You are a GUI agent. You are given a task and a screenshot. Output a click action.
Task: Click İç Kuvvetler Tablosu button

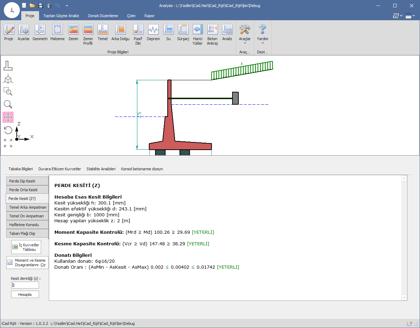pyautogui.click(x=26, y=247)
